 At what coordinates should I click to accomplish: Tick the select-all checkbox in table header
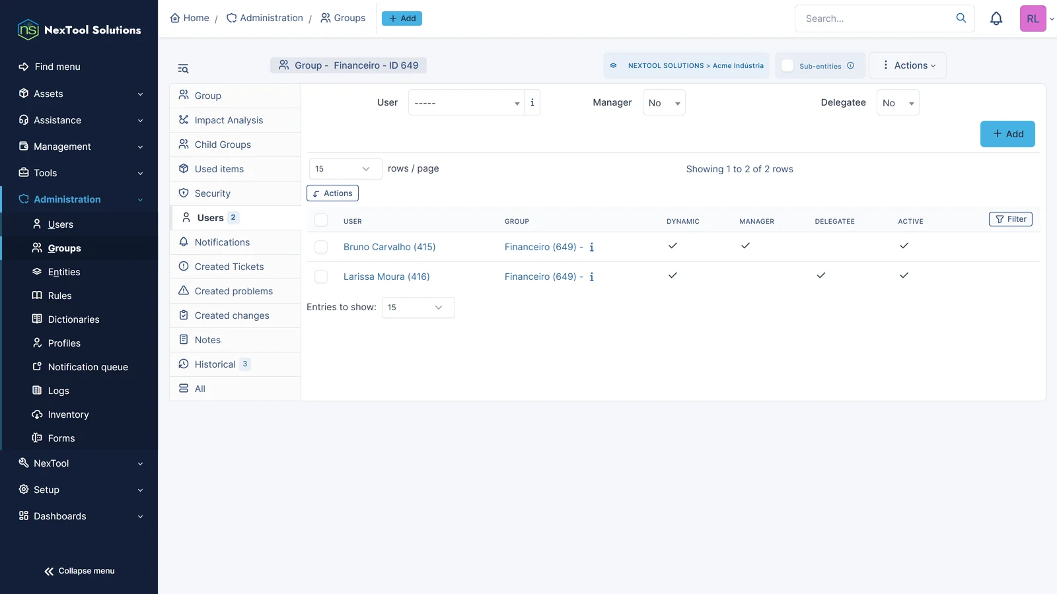pos(321,220)
